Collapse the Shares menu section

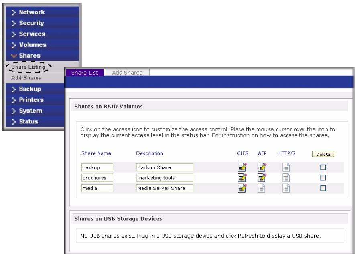point(42,56)
